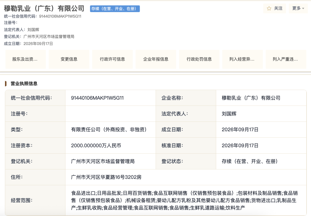This screenshot has height=216, width=311.
Task: Open 列入经营异… tab
Action: [x=242, y=59]
